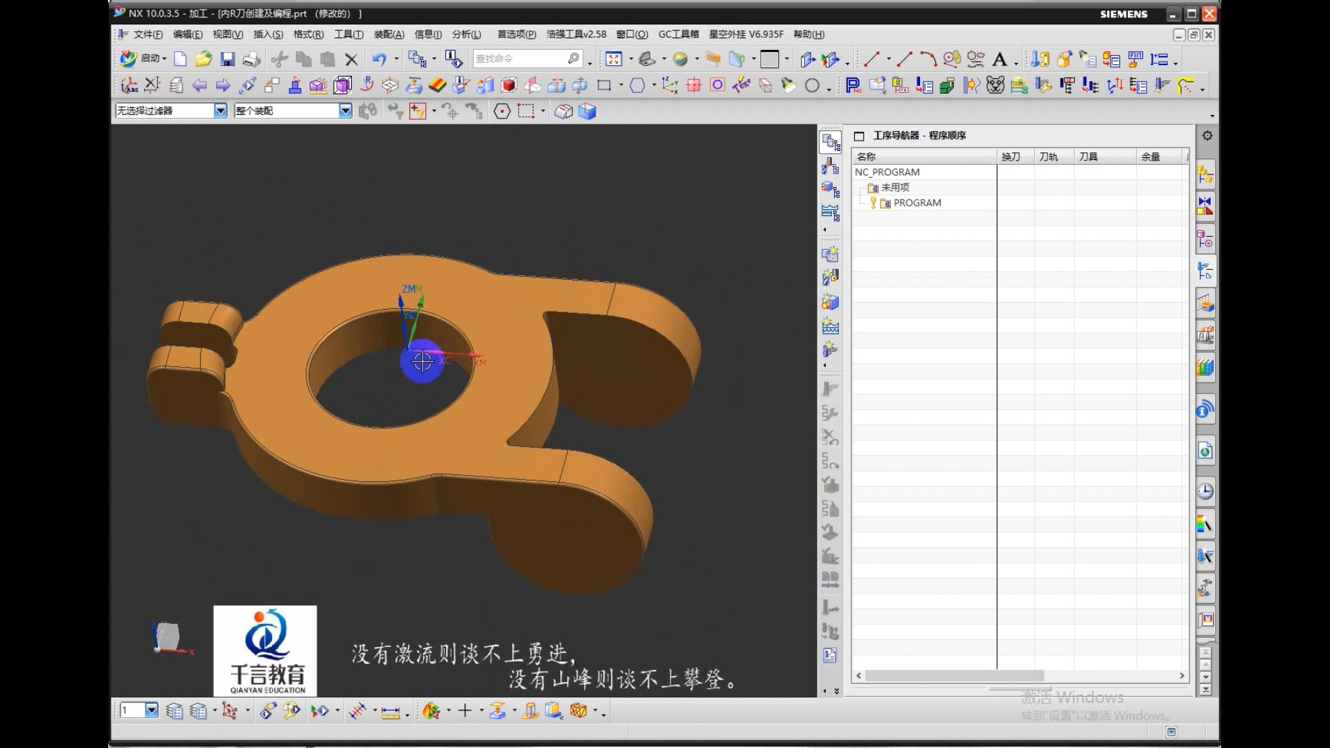Click the Save file icon

(x=227, y=60)
